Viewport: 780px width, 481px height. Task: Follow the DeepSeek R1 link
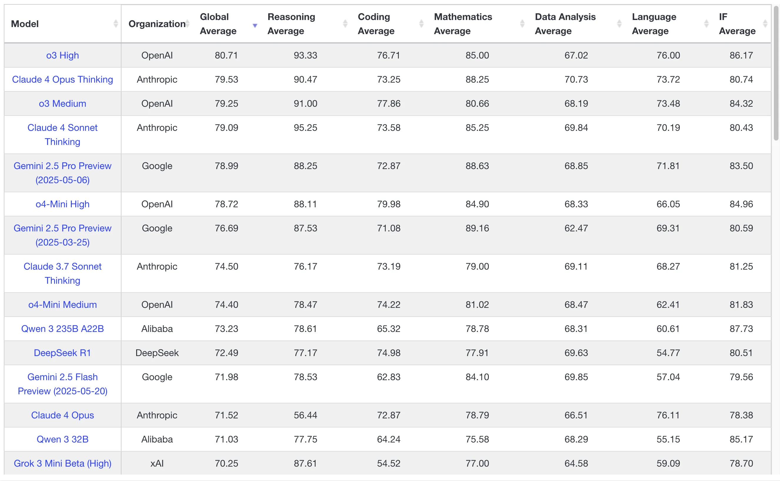[62, 353]
